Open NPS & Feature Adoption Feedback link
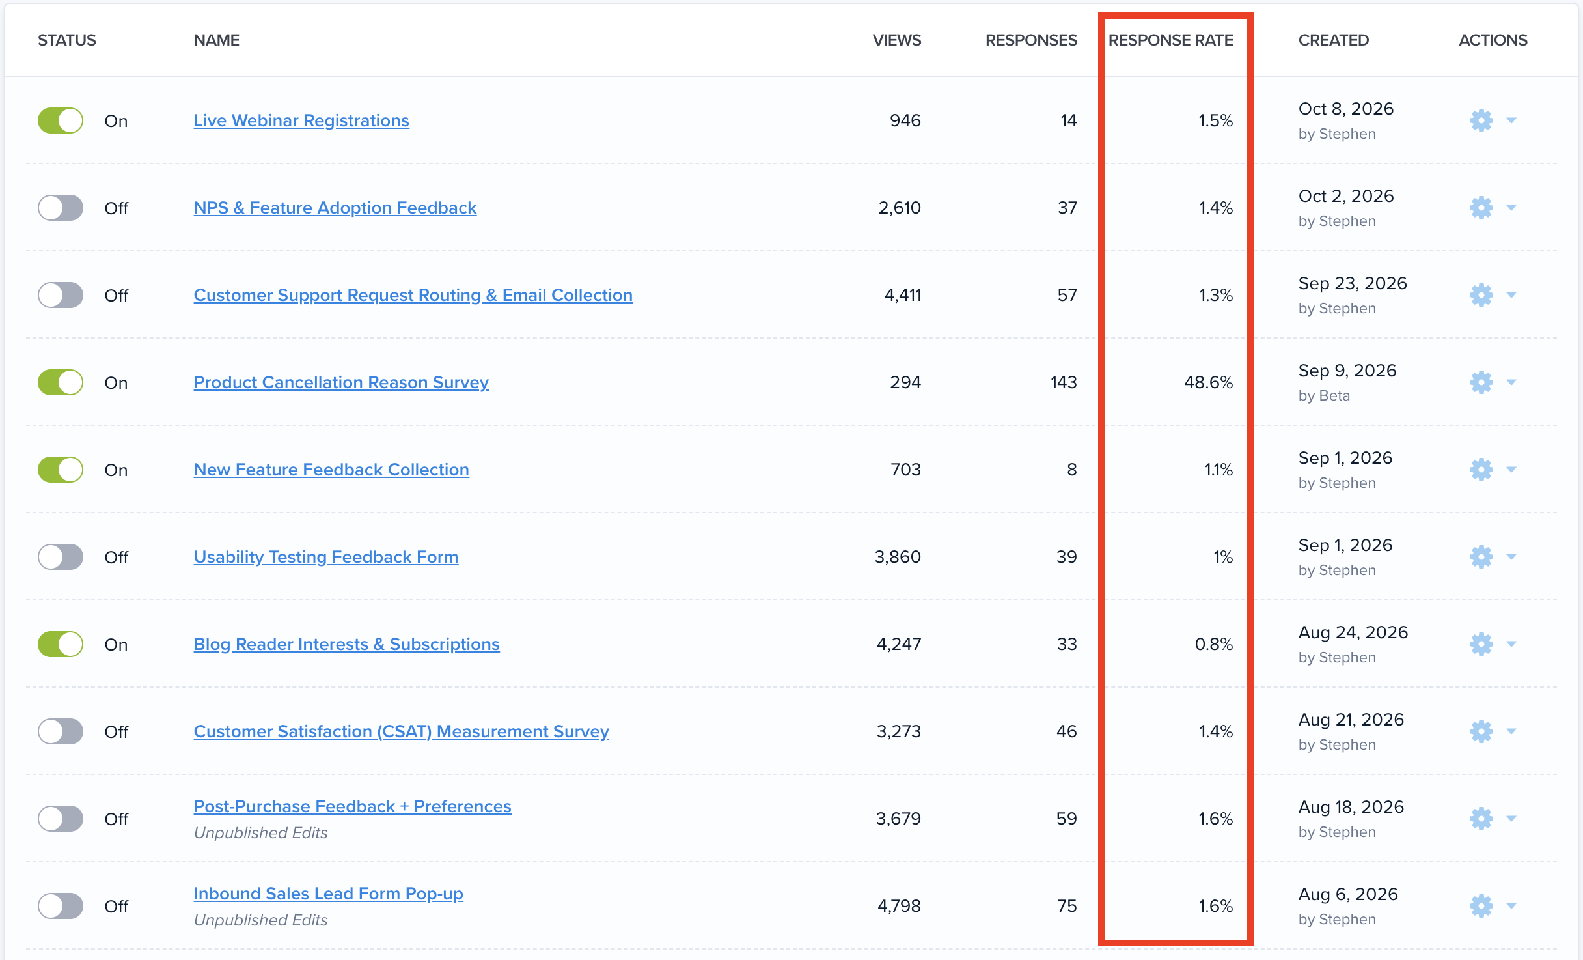Screen dimensions: 1583x960 (x=335, y=208)
